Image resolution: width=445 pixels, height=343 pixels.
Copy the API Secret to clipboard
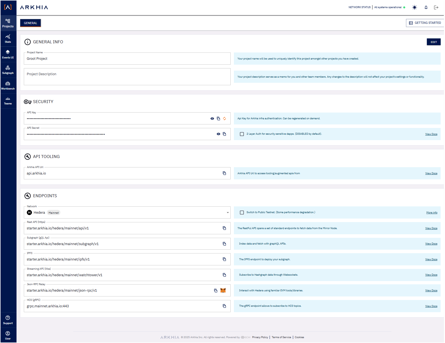224,134
